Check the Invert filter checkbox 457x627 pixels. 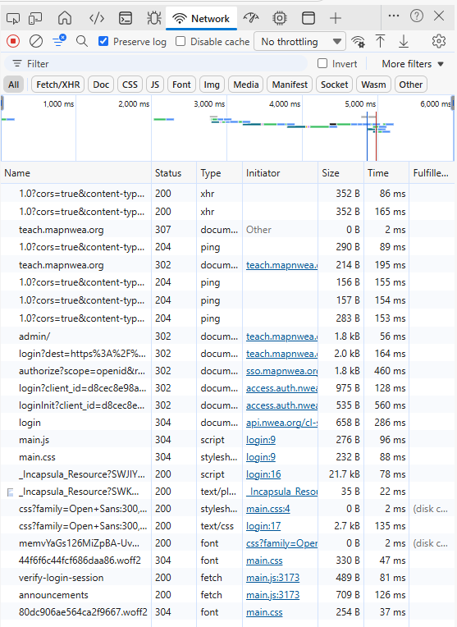tap(322, 63)
